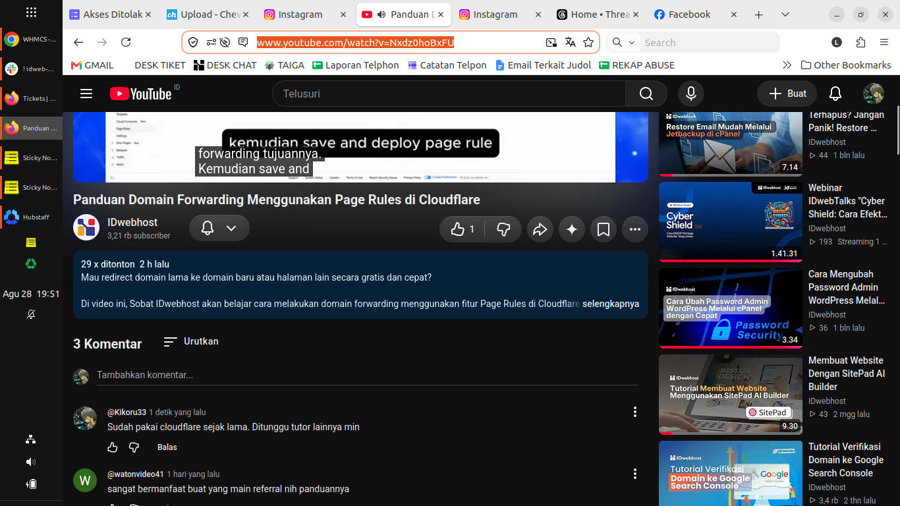Viewport: 900px width, 506px height.
Task: Toggle the muted notifications bell in the panel
Action: [x=31, y=314]
